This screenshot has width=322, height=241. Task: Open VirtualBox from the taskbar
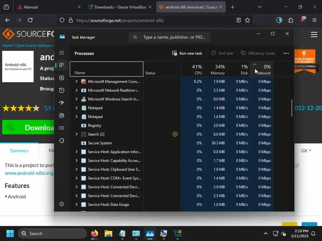click(x=178, y=233)
